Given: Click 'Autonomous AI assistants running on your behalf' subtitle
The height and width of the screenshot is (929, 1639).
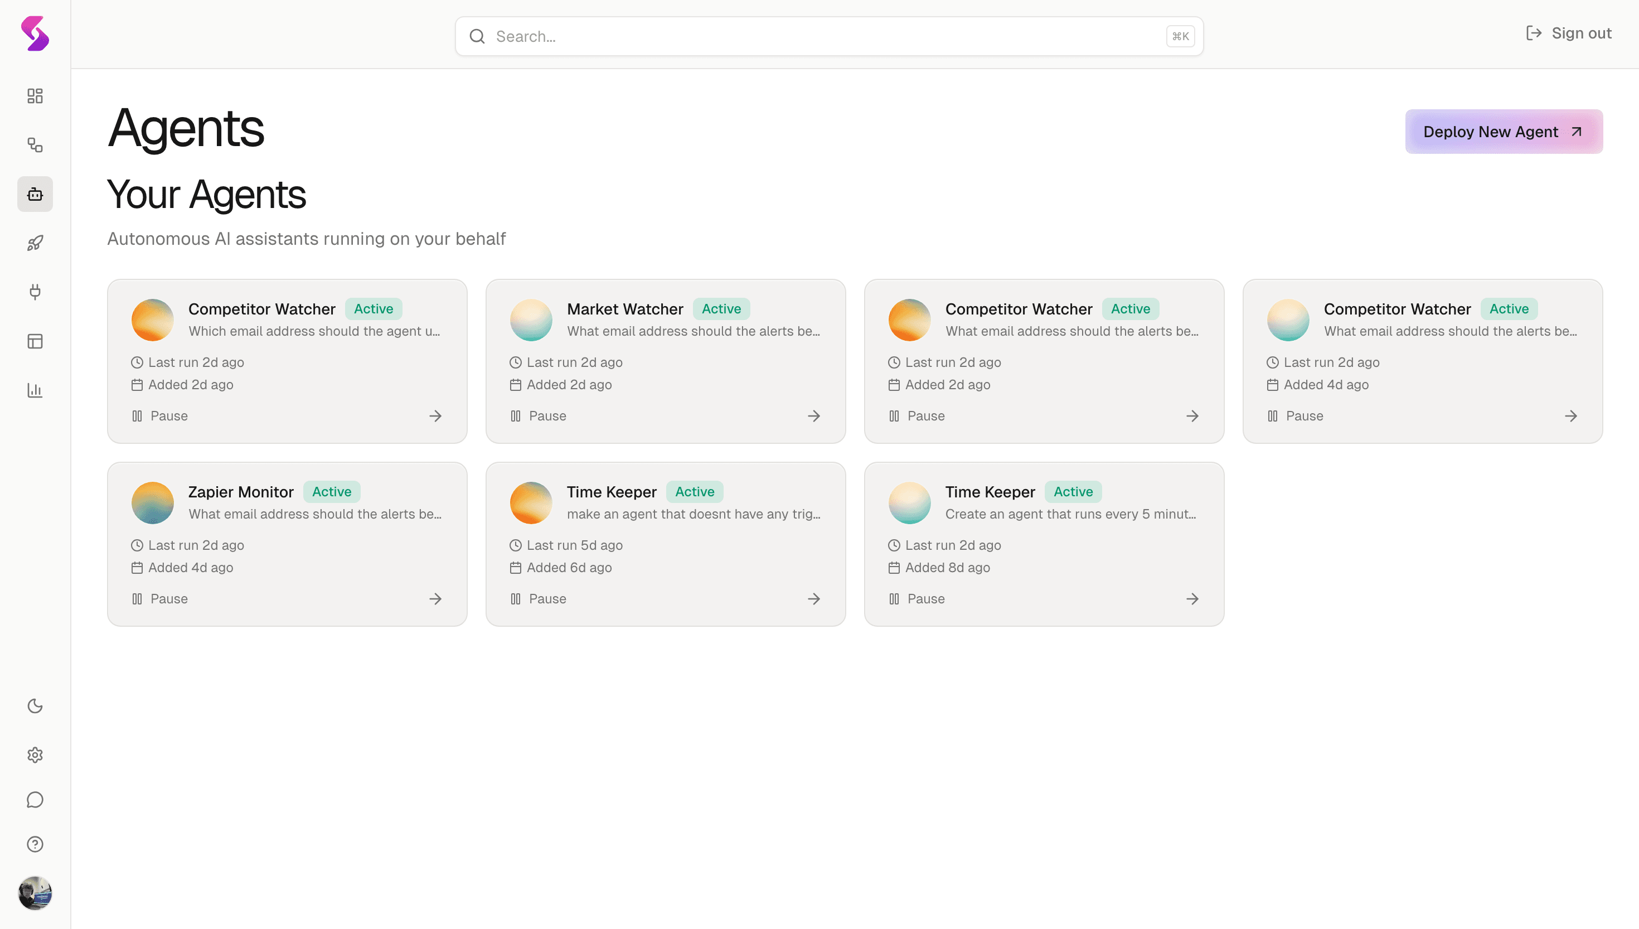Looking at the screenshot, I should pos(306,239).
